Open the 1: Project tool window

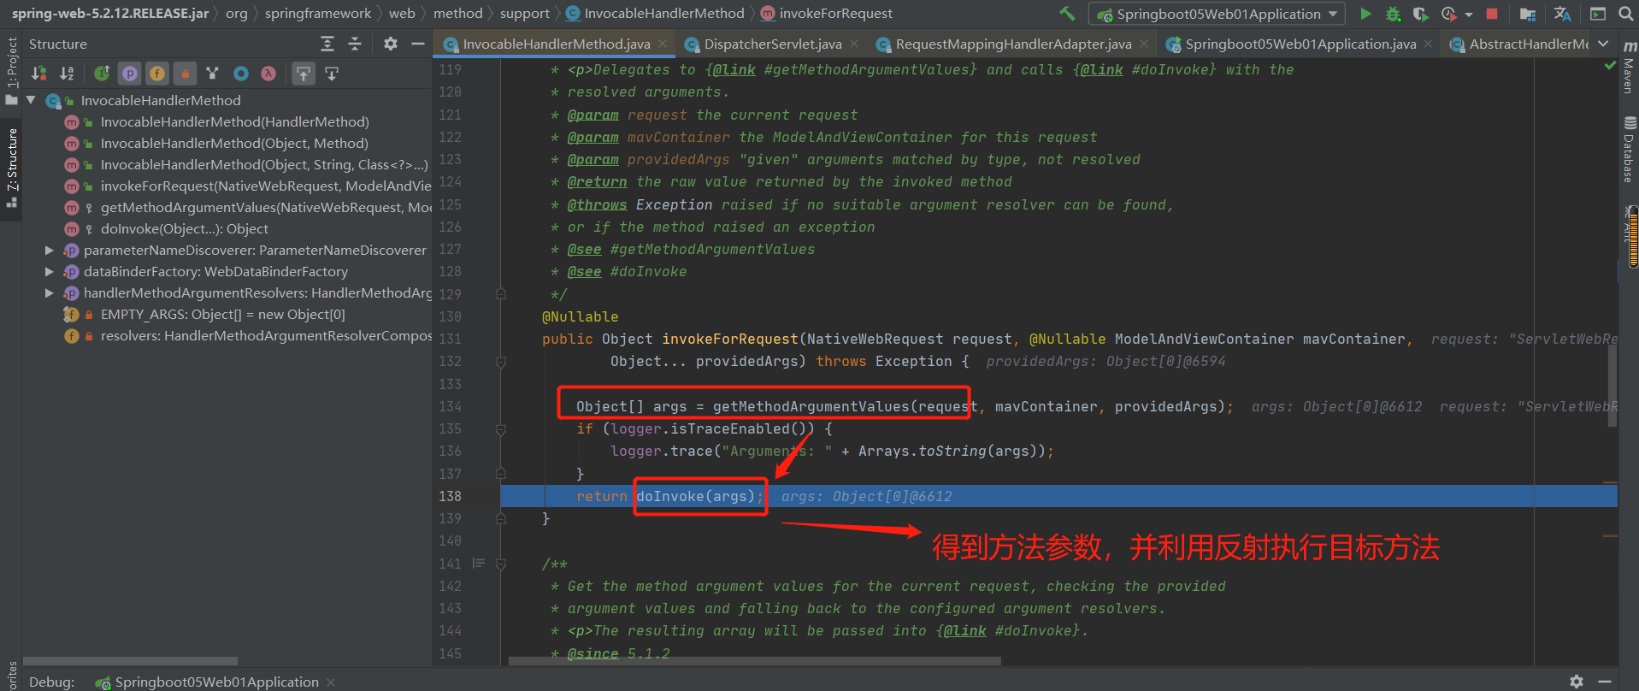click(12, 70)
